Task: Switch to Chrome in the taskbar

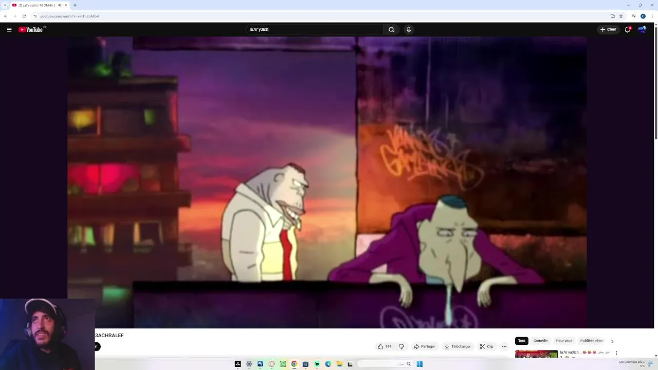Action: [294, 364]
